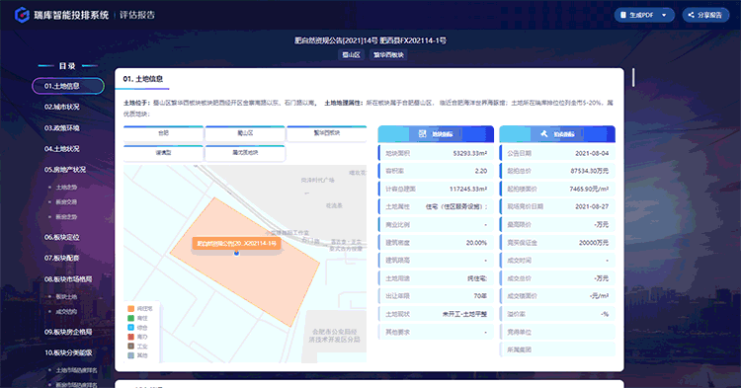Click the land indicators panel header icon
This screenshot has height=388, width=741.
click(423, 134)
